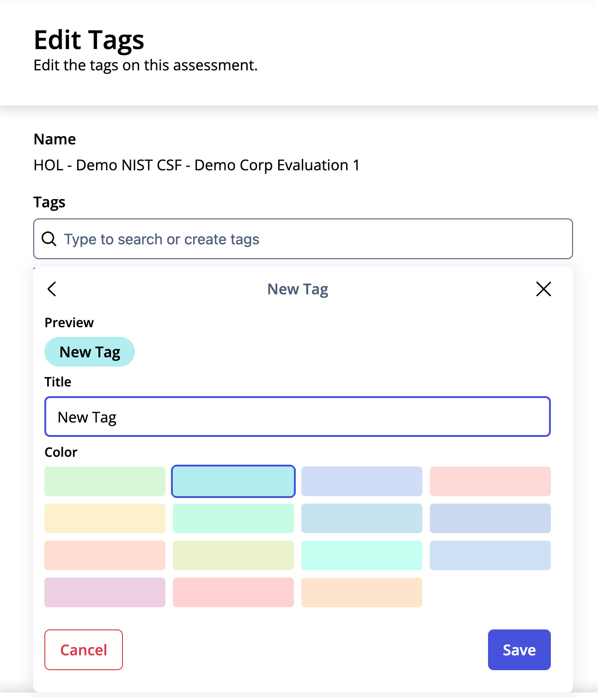Screen dimensions: 598x697
Task: Focus the Type to search or create tags field
Action: point(303,239)
